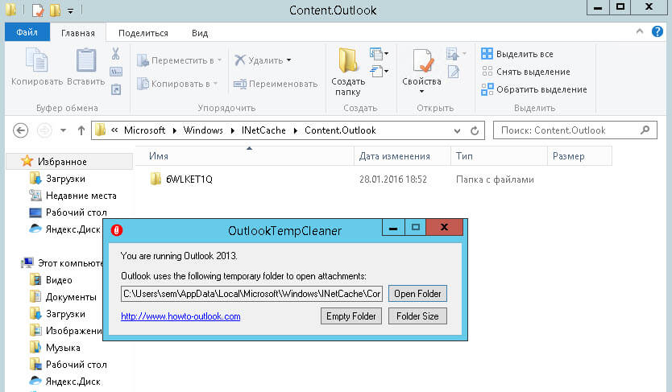Click the Копировать icon in ribbon
This screenshot has width=672, height=392.
click(x=37, y=60)
